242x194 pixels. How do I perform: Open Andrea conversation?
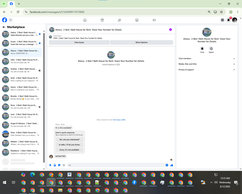(21, 70)
